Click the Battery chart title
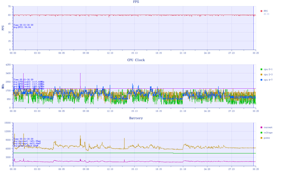 click(x=136, y=118)
